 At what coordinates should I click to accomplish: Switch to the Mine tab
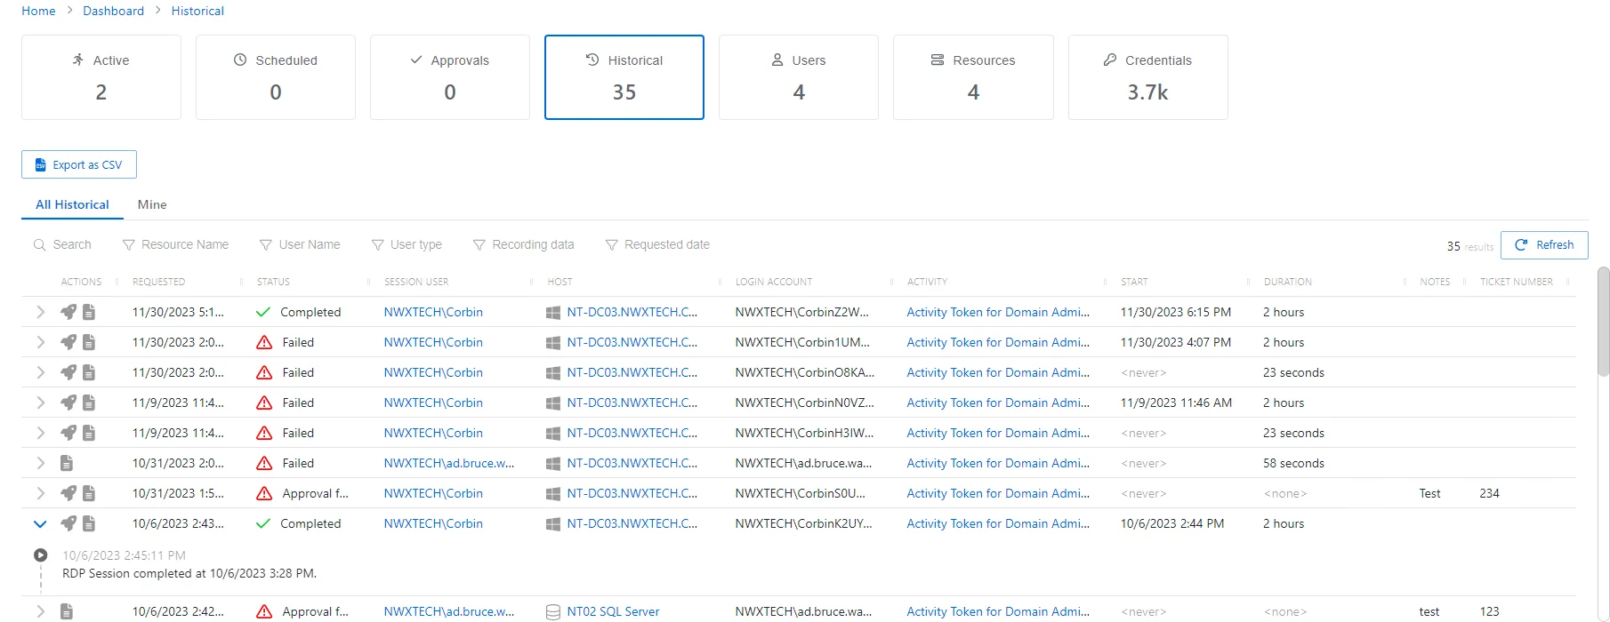pyautogui.click(x=152, y=204)
